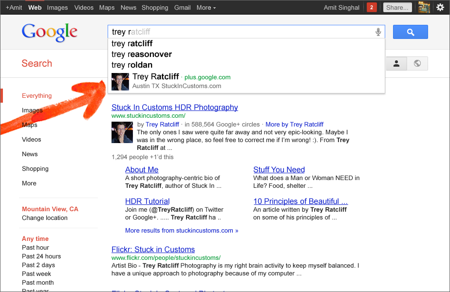This screenshot has width=450, height=292.
Task: Open the settings gear icon
Action: point(440,7)
